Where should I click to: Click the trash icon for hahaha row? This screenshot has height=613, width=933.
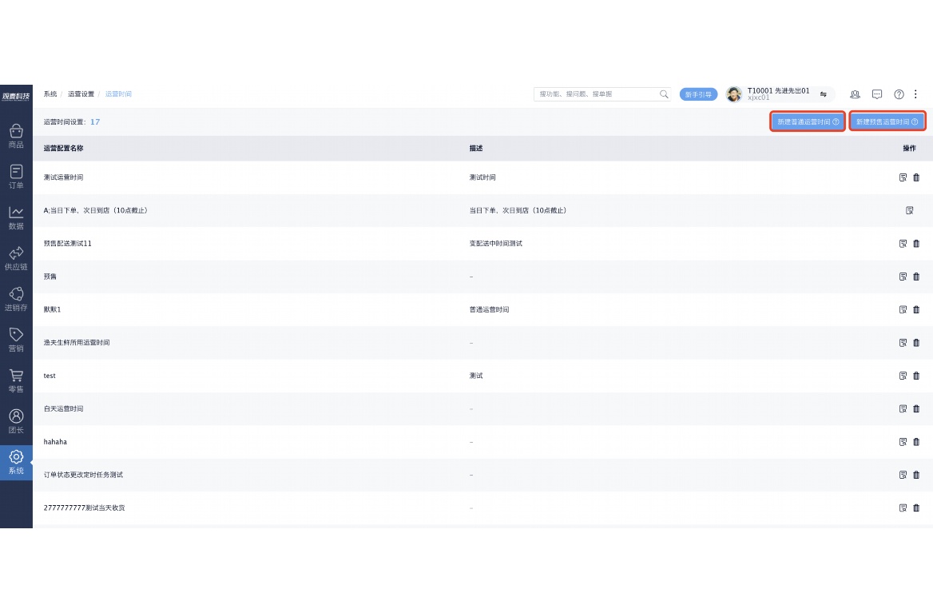[916, 442]
